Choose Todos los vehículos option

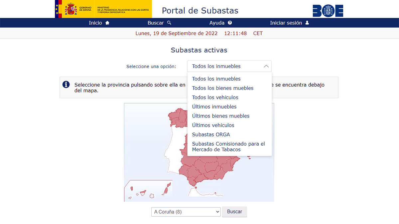point(215,97)
